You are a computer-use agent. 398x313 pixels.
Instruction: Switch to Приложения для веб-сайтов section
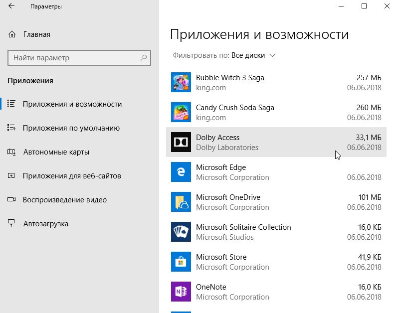[x=72, y=176]
